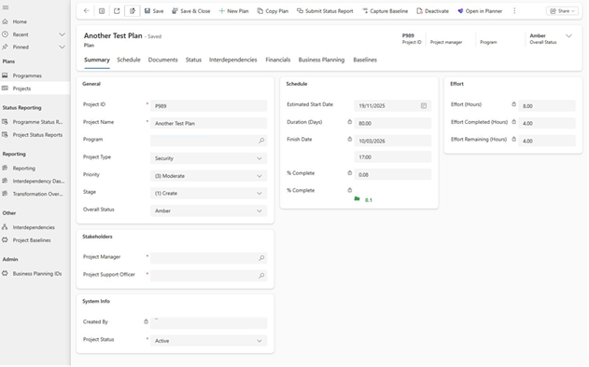Open Interdependencies under Other
The height and width of the screenshot is (367, 589).
pyautogui.click(x=29, y=227)
